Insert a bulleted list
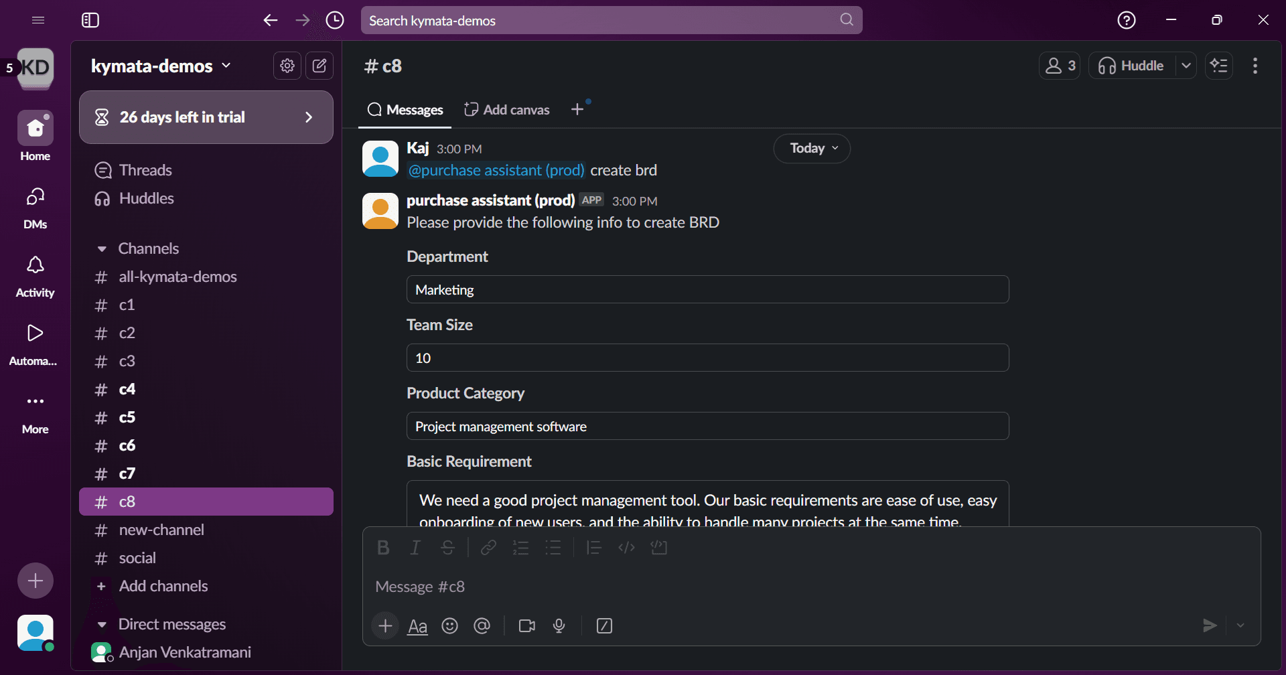This screenshot has height=675, width=1286. (x=553, y=548)
